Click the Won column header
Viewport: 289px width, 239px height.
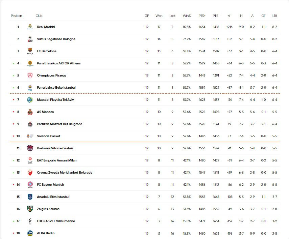(159, 16)
